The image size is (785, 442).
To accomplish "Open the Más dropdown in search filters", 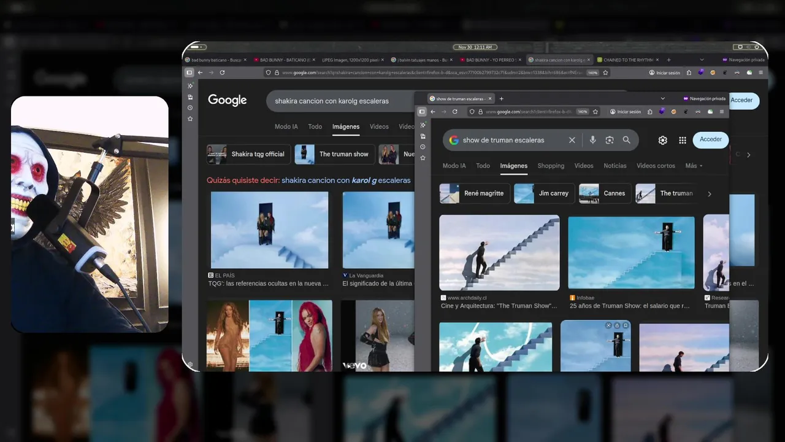I will tap(694, 166).
